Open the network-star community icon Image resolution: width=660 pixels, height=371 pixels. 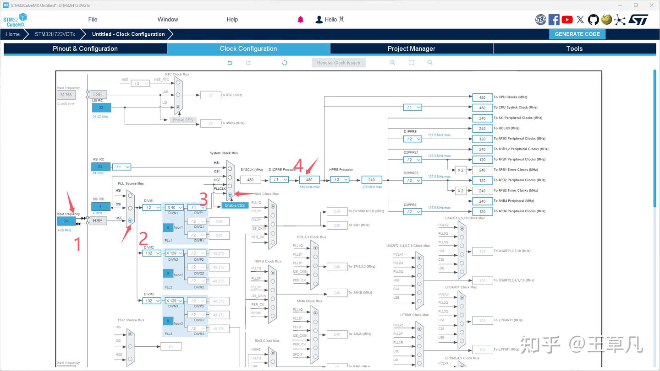click(x=620, y=20)
